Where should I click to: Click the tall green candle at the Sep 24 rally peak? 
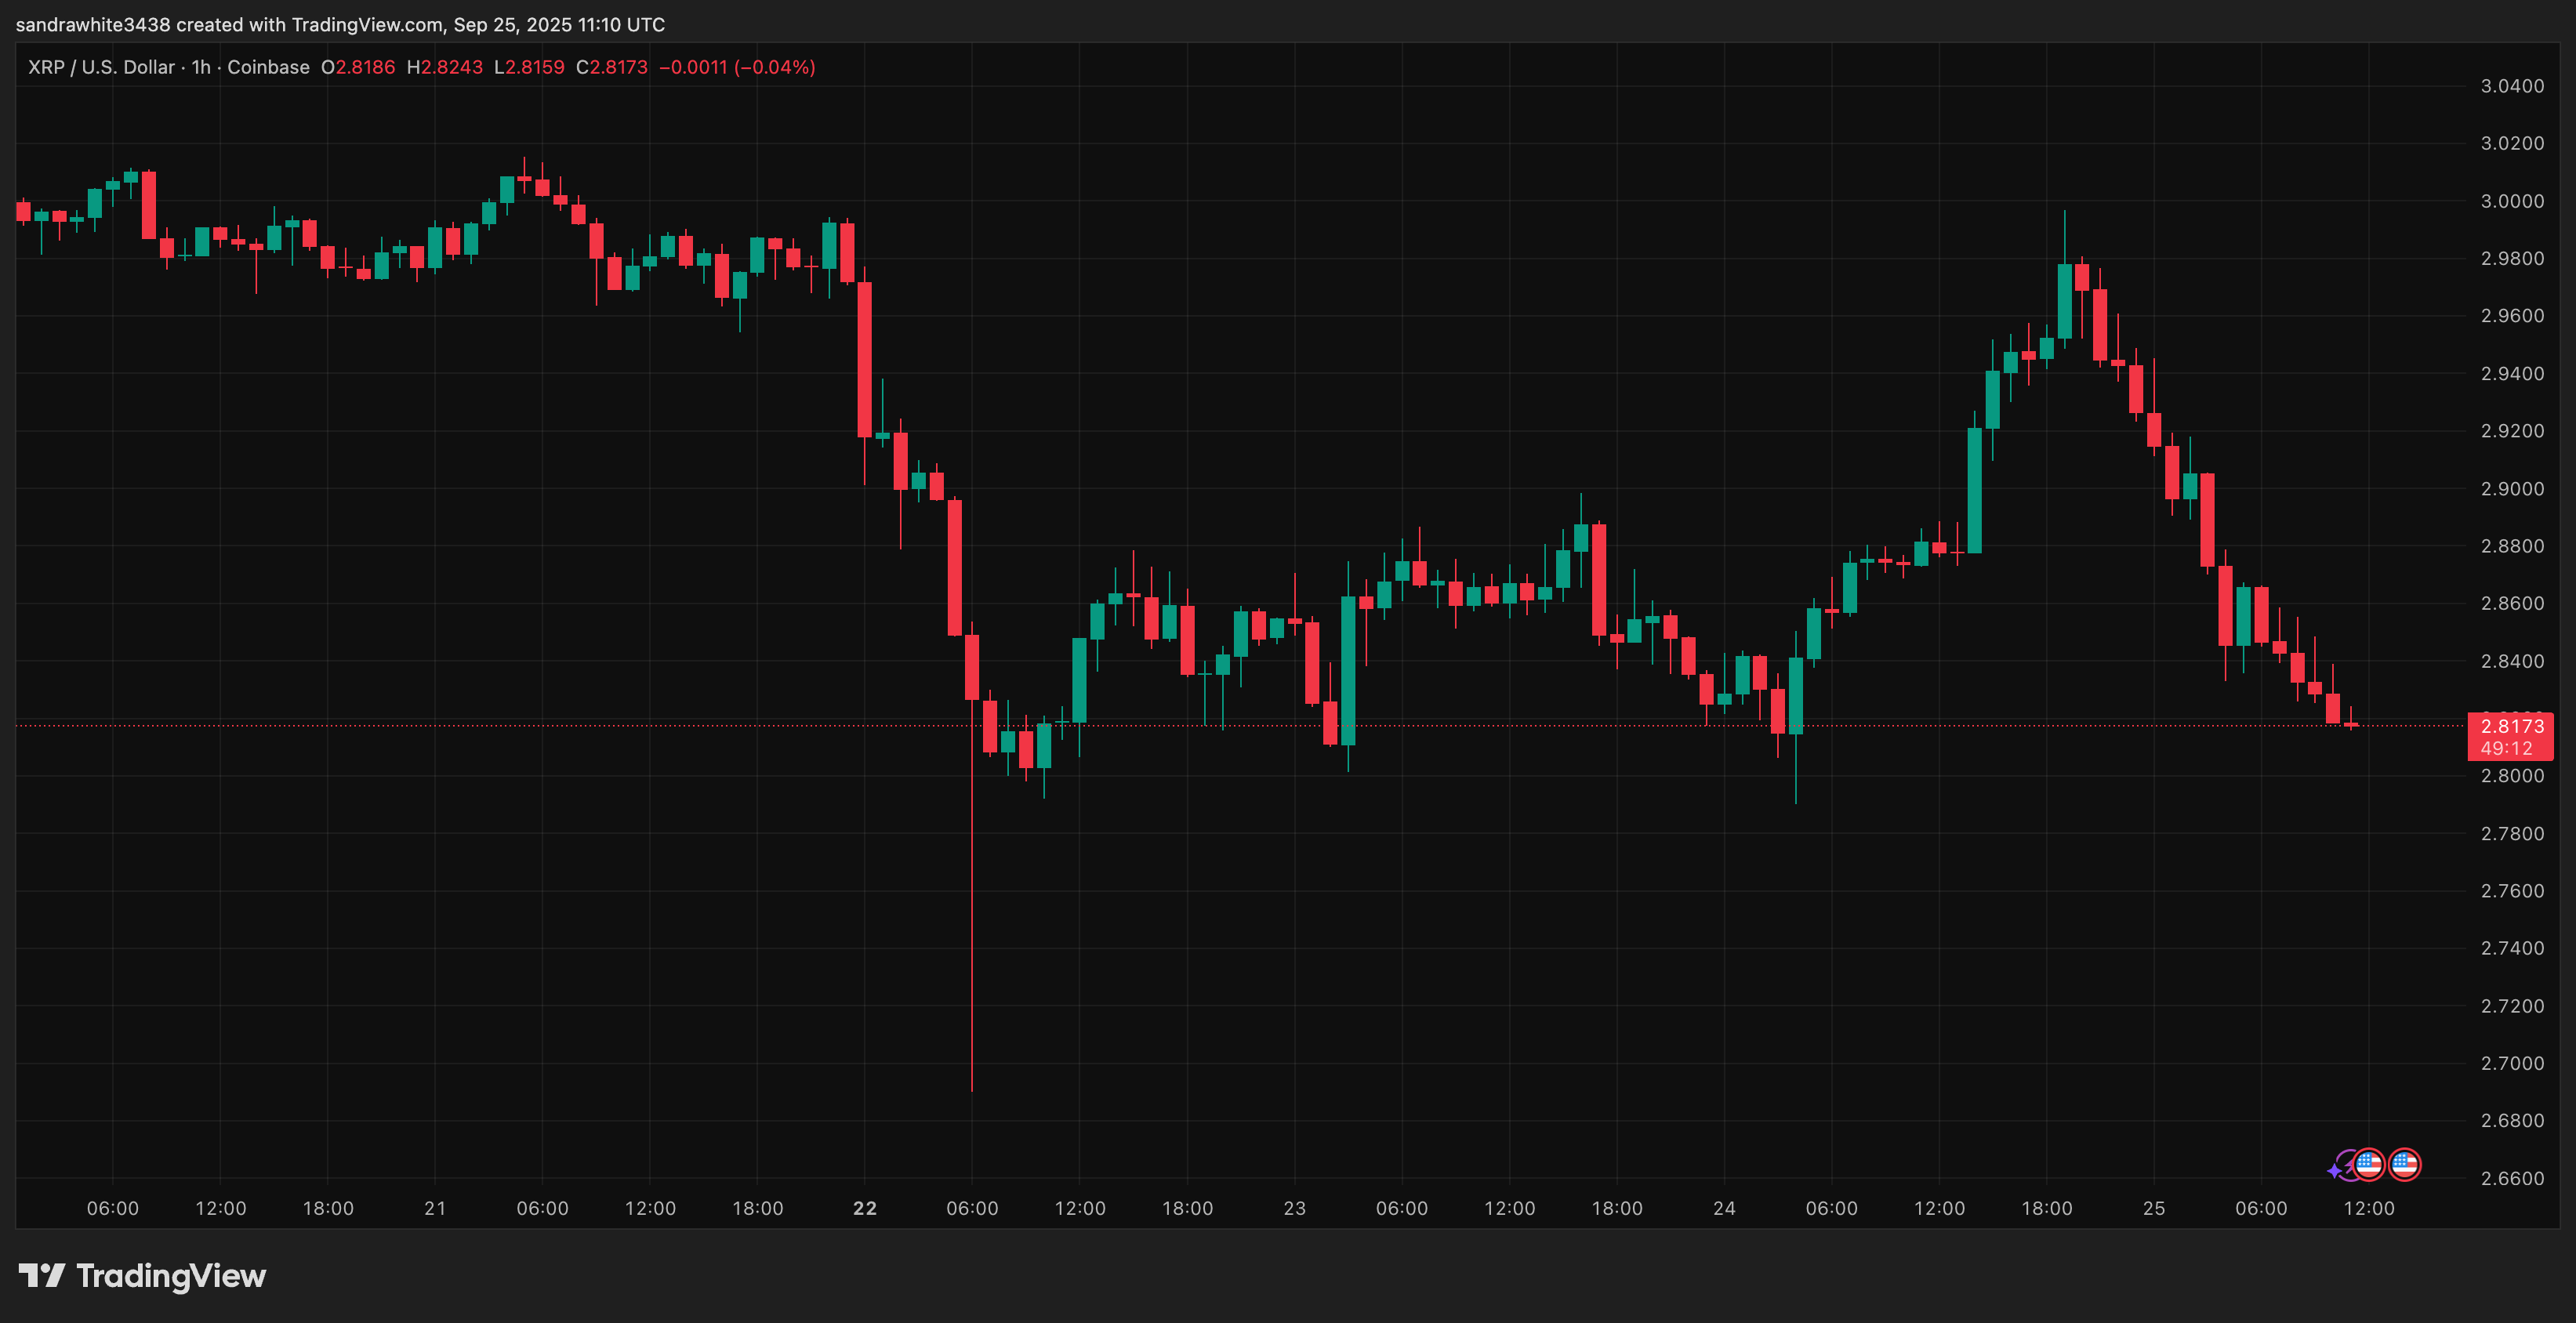2064,300
